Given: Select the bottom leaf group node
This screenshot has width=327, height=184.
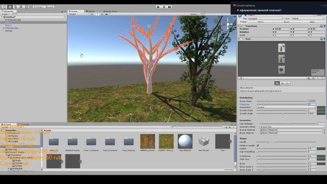Looking at the screenshot, I should 282,70.
